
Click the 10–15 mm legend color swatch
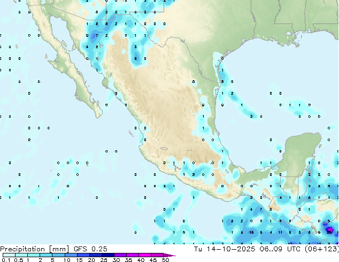point(71,255)
